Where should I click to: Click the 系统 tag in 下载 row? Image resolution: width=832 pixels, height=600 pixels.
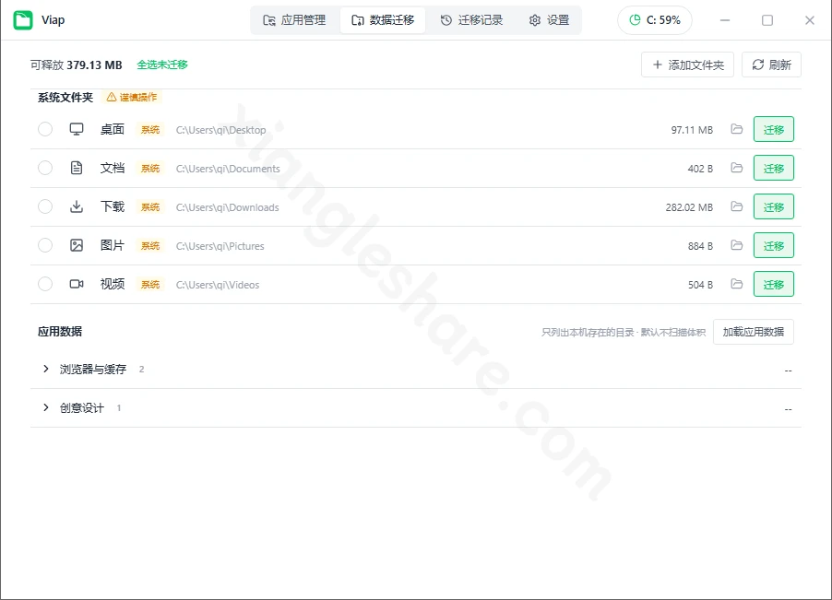click(150, 206)
